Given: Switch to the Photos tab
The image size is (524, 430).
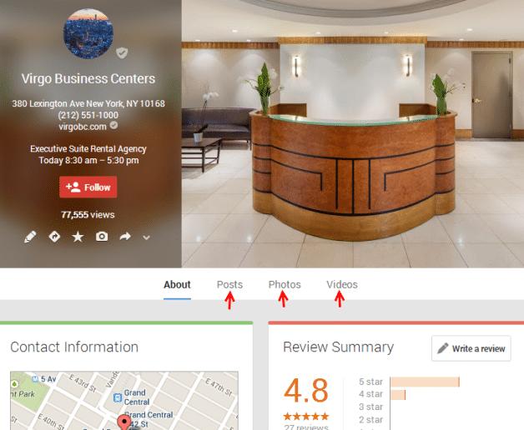Looking at the screenshot, I should pyautogui.click(x=285, y=284).
